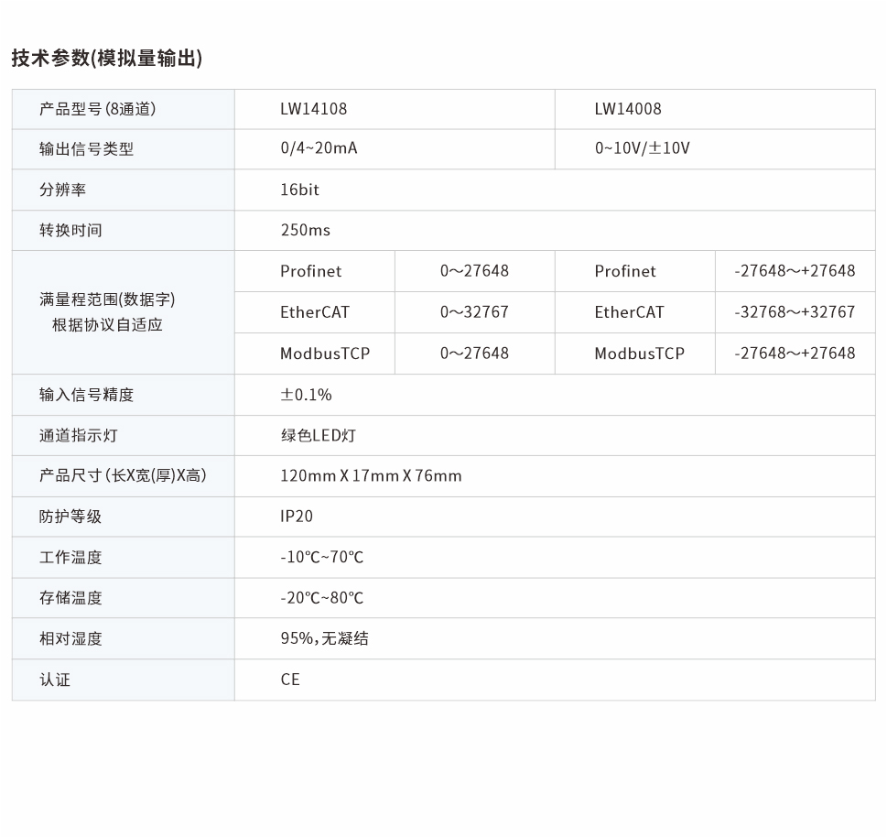Screen dimensions: 887x838
Task: Click the IP20 protection rating value
Action: point(297,517)
